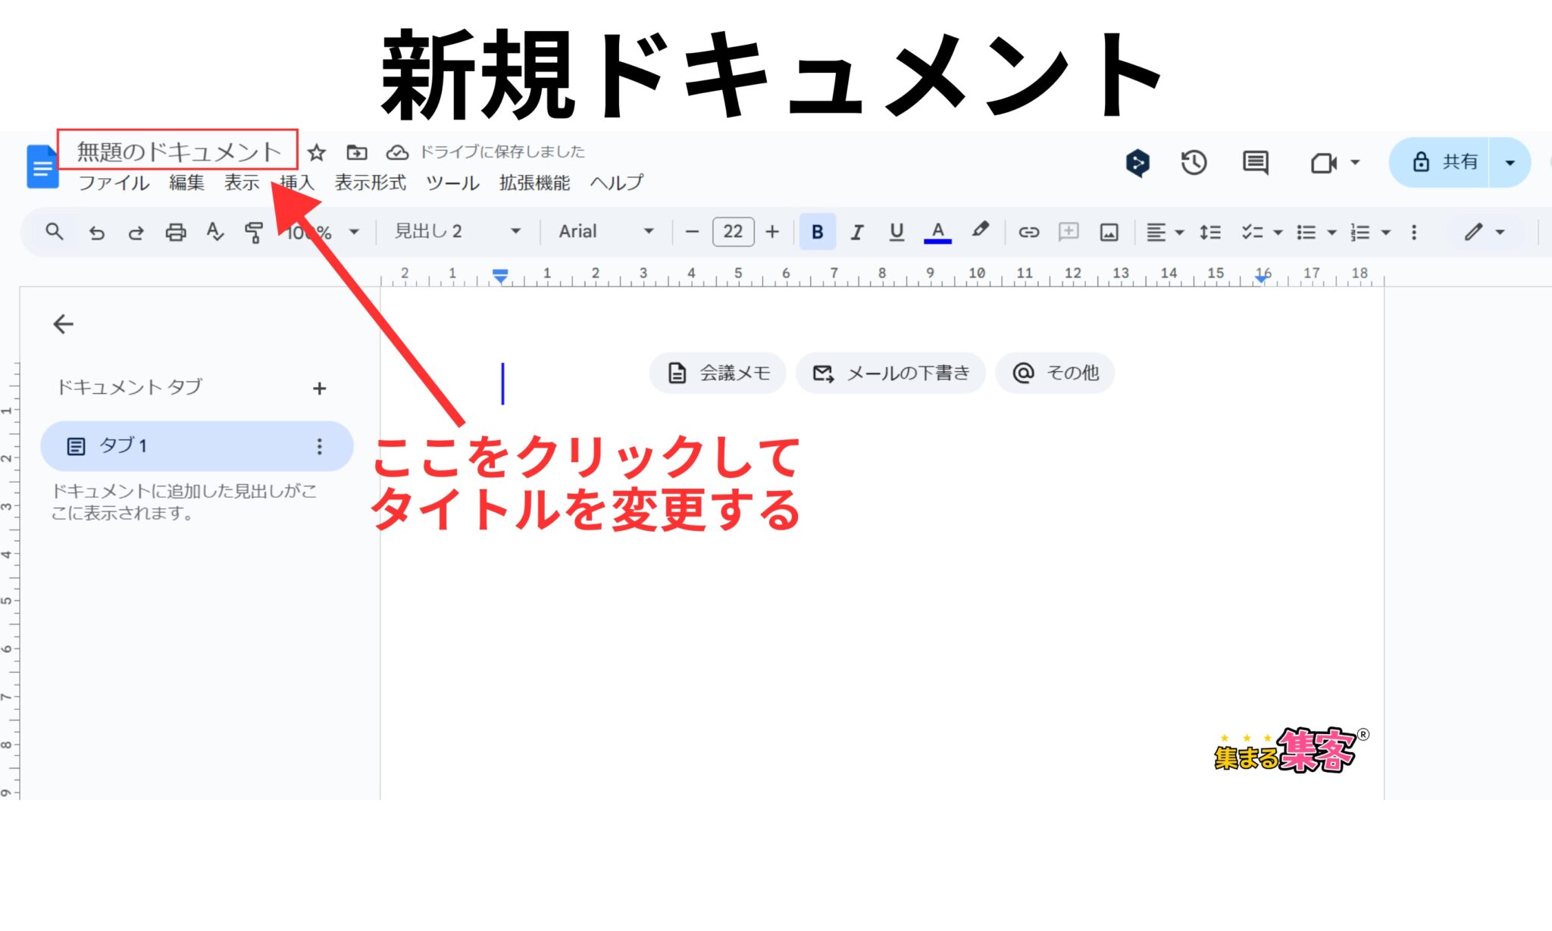Click the right indent marker on ruler

[x=1261, y=279]
